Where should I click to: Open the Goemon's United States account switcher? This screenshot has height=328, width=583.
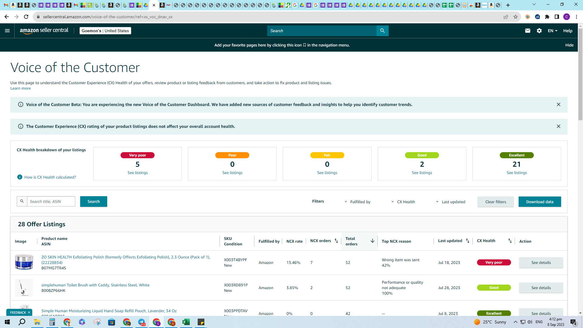[x=105, y=31]
